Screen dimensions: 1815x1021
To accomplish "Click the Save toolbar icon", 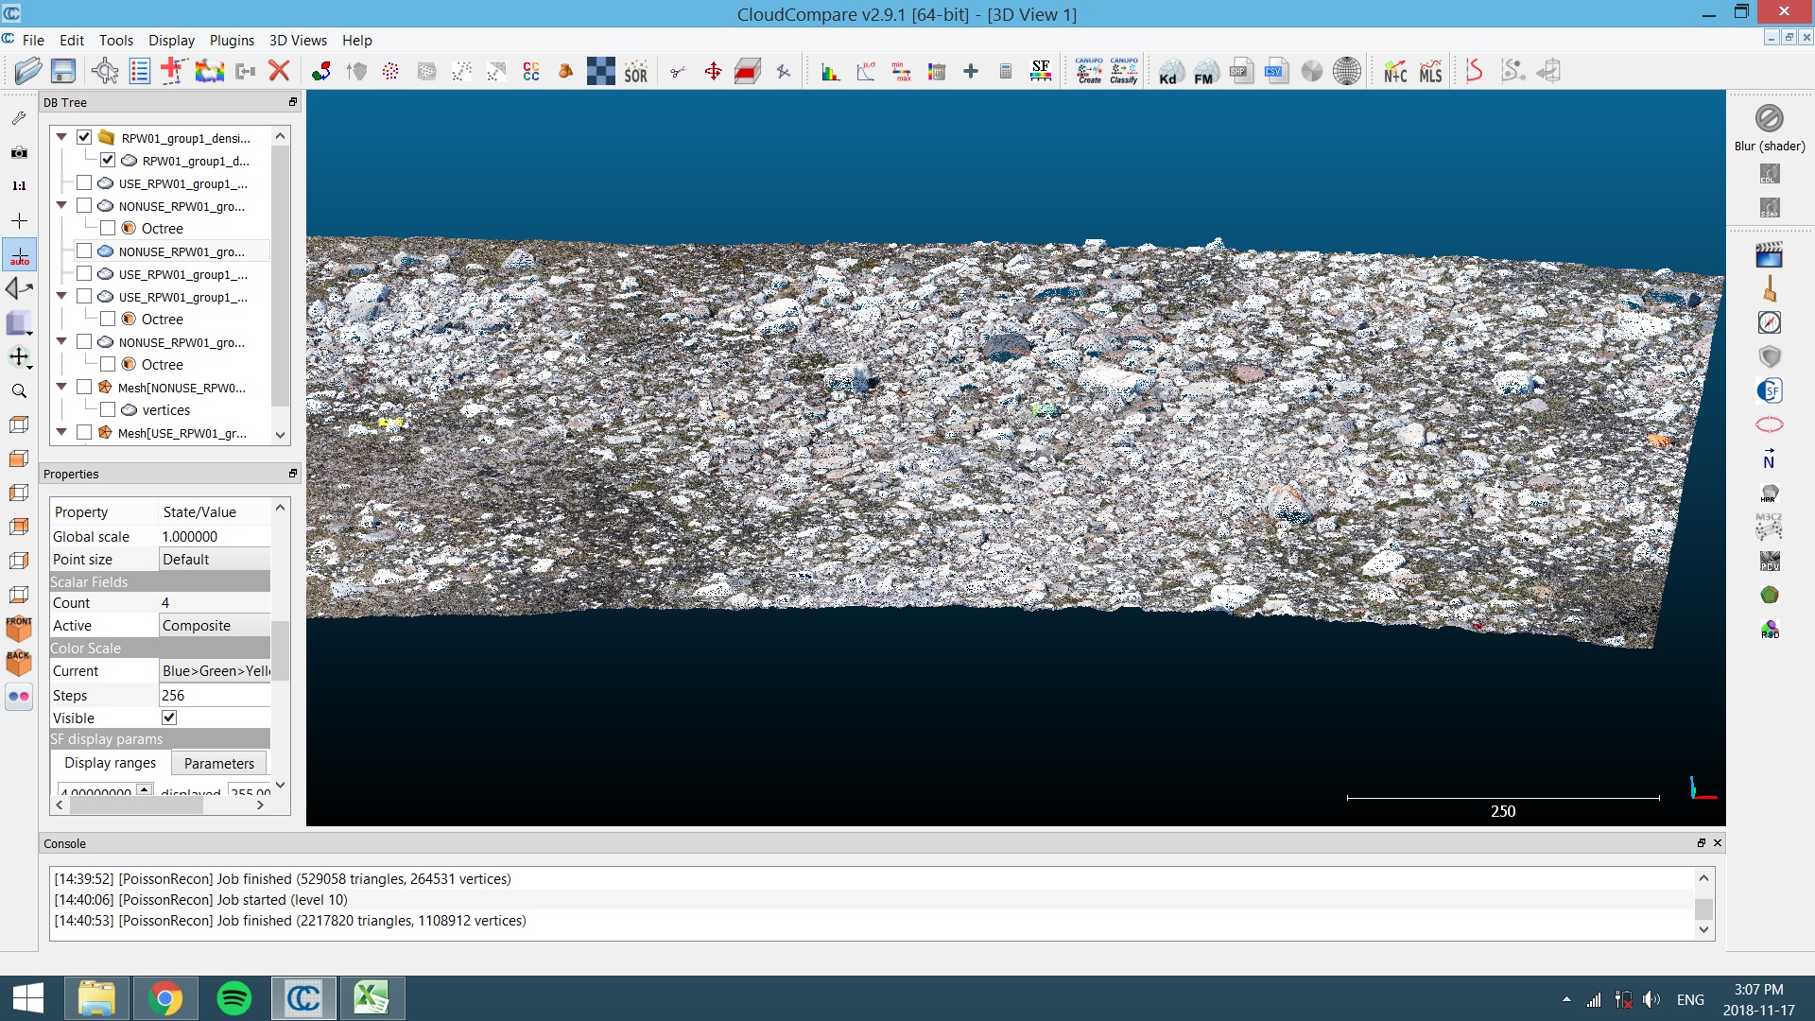I will (63, 71).
